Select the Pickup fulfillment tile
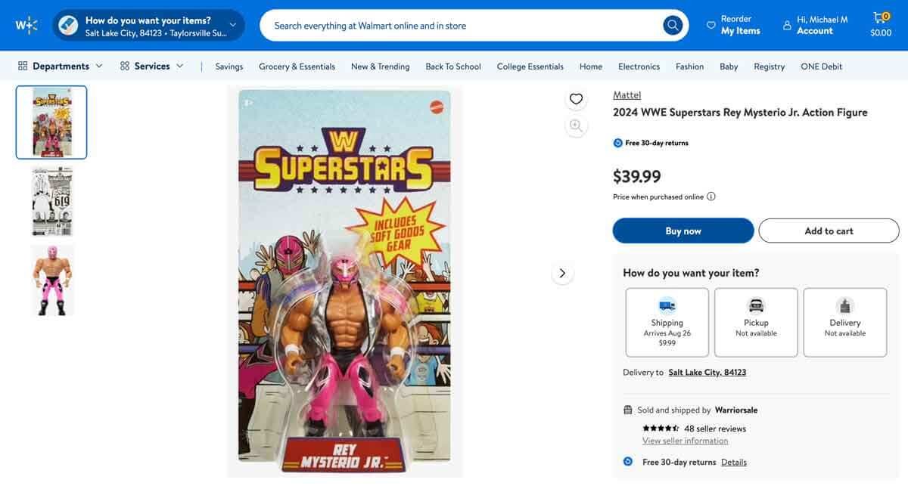 tap(756, 322)
